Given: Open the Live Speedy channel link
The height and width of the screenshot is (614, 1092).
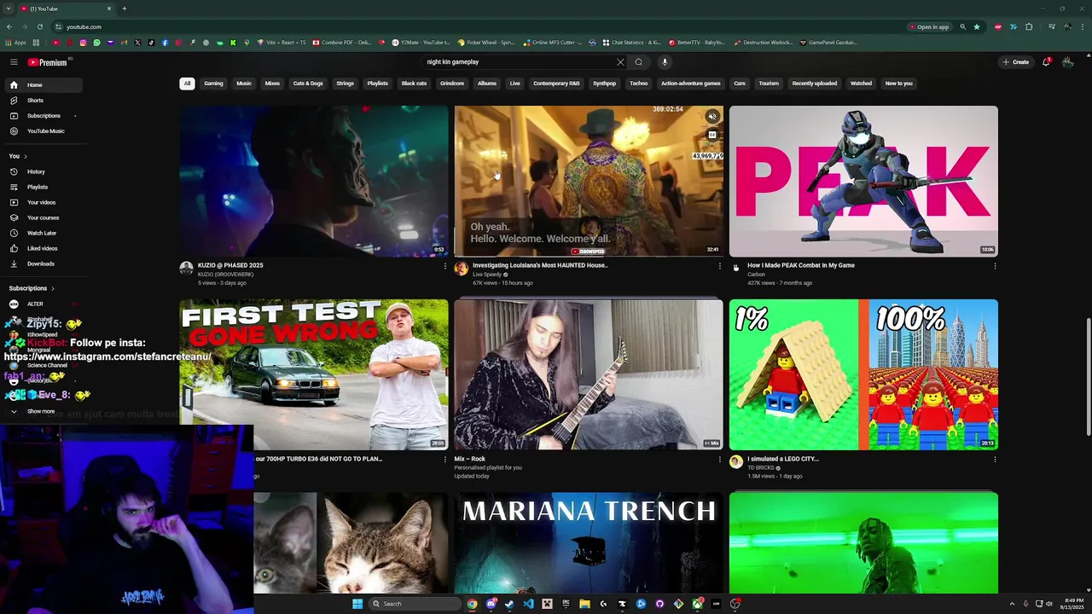Looking at the screenshot, I should point(487,275).
